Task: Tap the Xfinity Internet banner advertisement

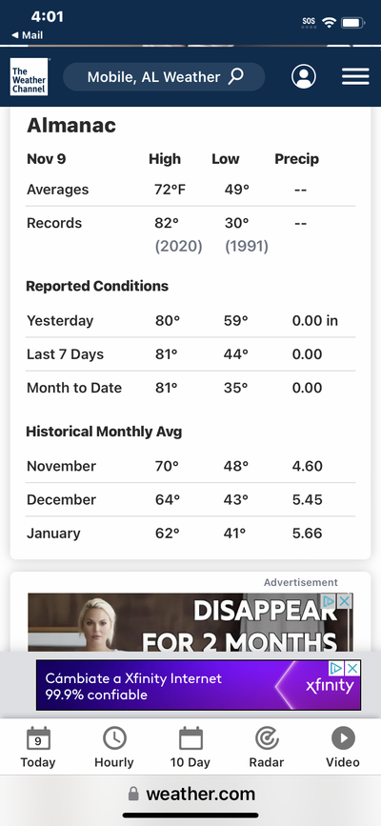Action: tap(198, 685)
